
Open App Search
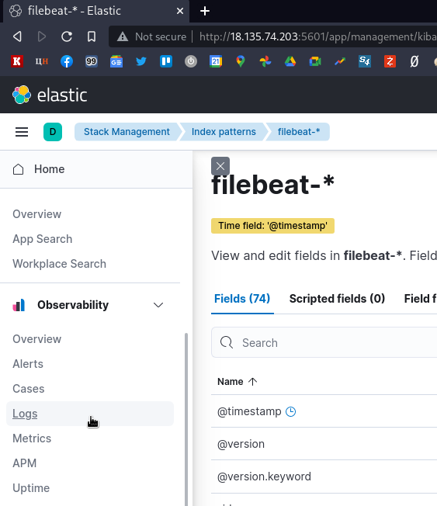[x=42, y=239]
